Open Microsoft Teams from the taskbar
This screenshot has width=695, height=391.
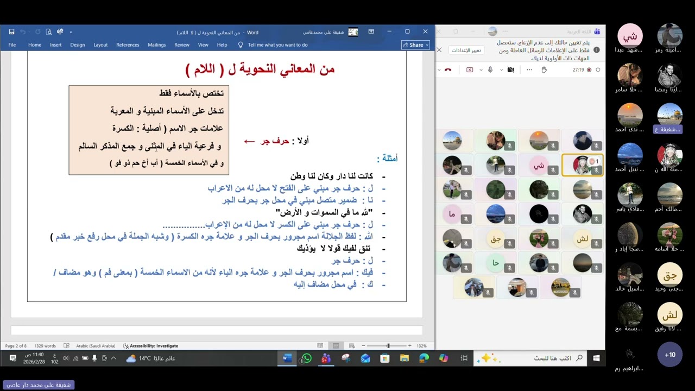pyautogui.click(x=326, y=358)
